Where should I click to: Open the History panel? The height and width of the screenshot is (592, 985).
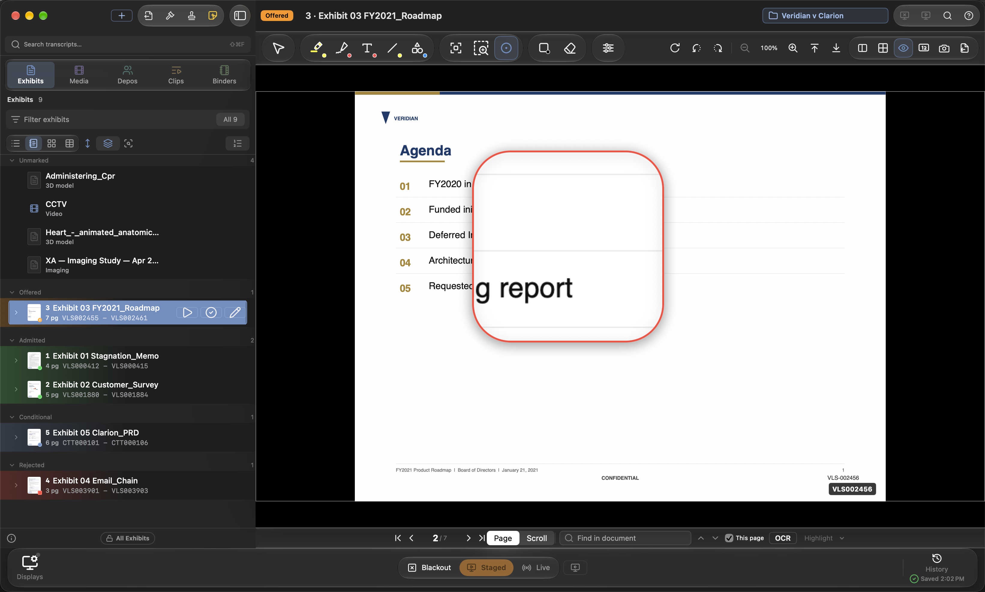(x=936, y=563)
